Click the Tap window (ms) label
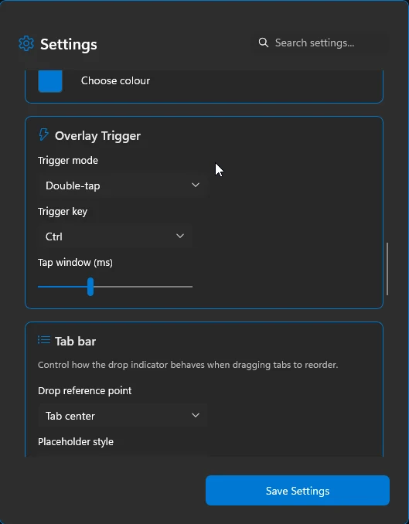Viewport: 409px width, 524px height. (75, 263)
